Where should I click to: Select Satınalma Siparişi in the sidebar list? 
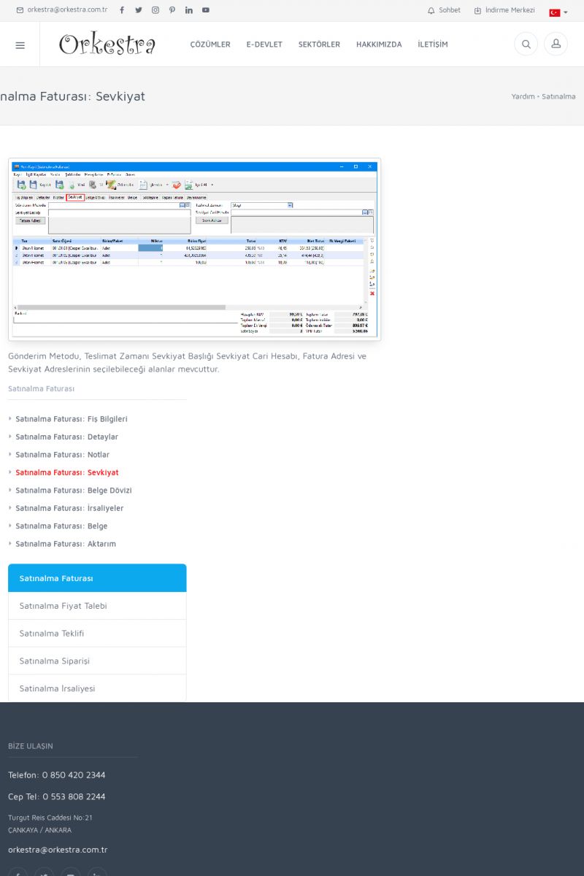[55, 661]
